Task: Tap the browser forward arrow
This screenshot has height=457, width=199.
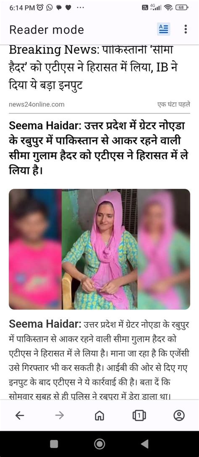Action: point(59,416)
